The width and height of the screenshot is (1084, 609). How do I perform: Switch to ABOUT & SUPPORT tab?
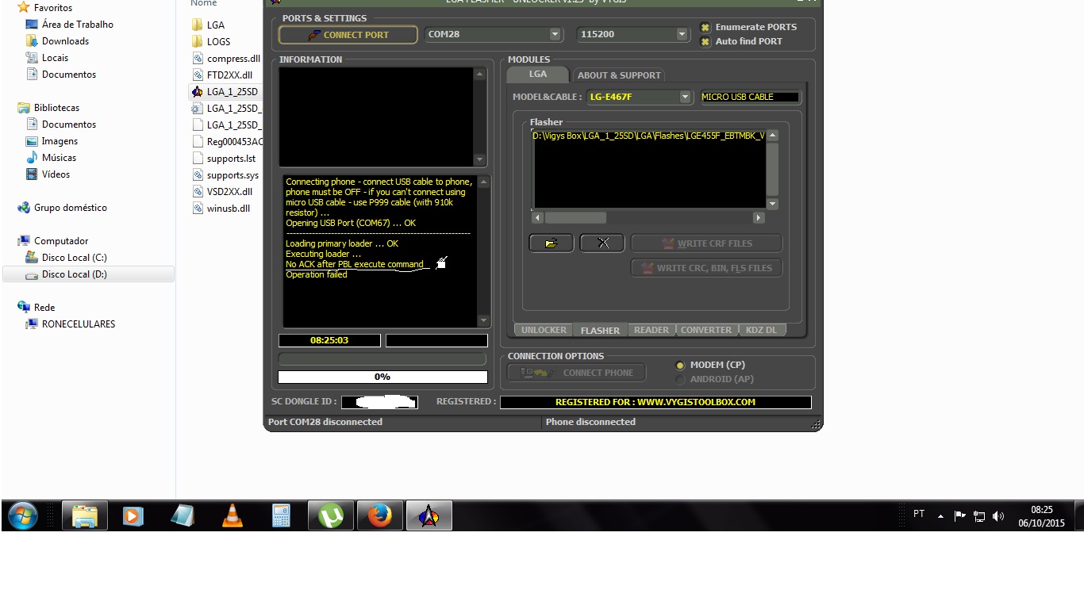(x=619, y=75)
